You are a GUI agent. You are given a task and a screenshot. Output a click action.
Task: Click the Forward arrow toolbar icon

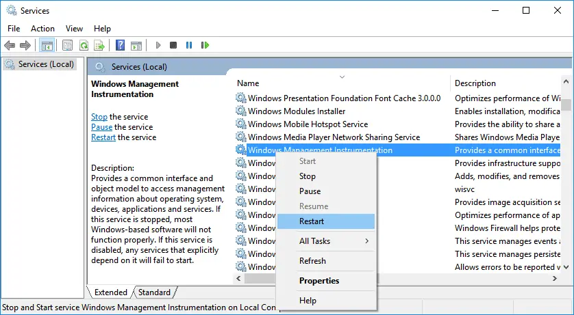(x=25, y=45)
